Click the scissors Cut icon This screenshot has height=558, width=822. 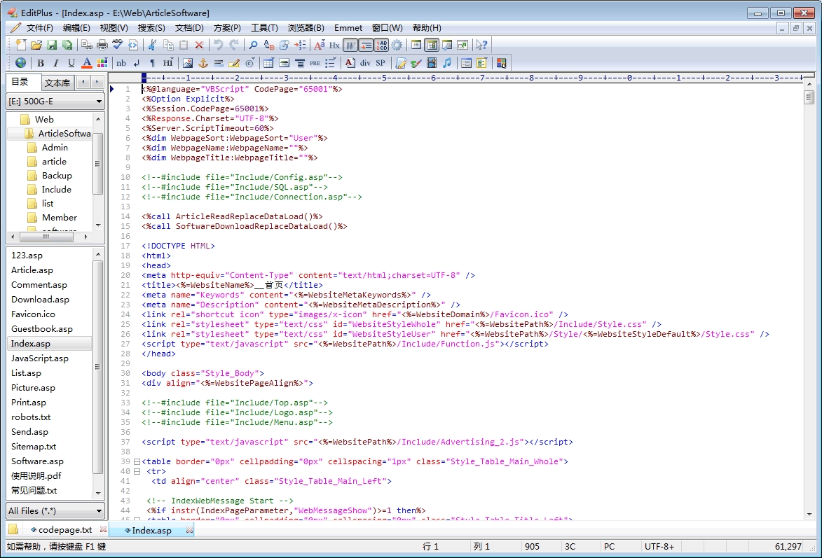[x=151, y=45]
